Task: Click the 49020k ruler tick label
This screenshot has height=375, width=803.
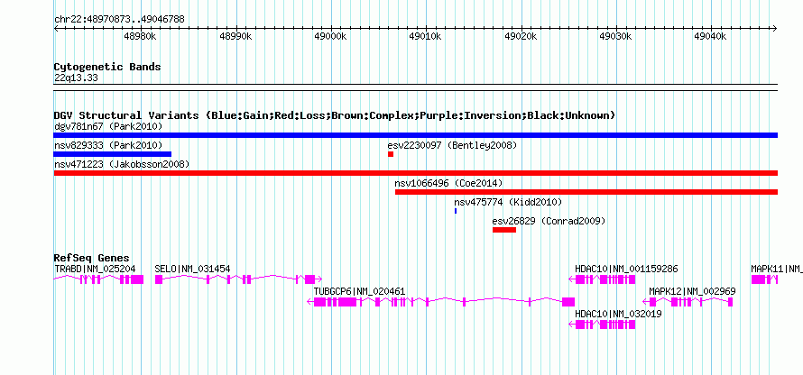Action: tap(521, 37)
